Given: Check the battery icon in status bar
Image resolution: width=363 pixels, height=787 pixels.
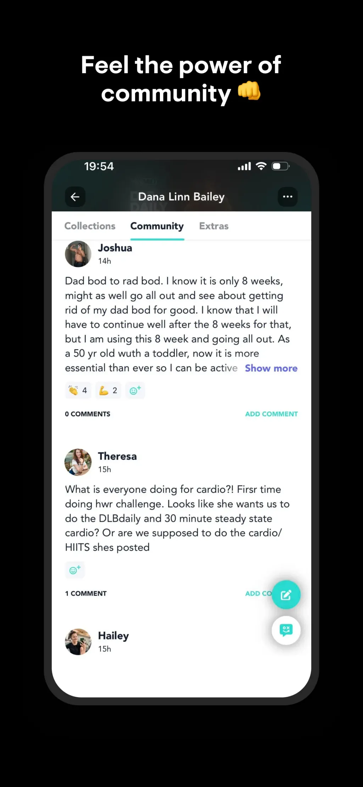Looking at the screenshot, I should pyautogui.click(x=280, y=166).
